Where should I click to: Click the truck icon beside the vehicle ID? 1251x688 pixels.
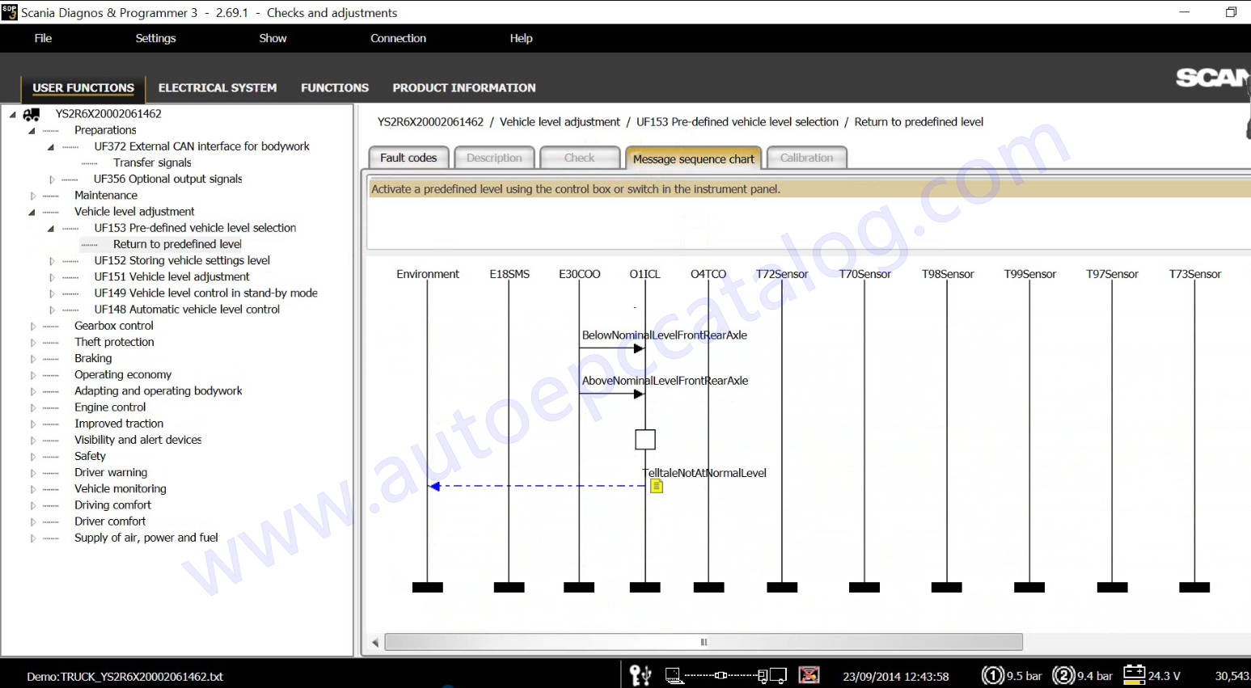tap(32, 115)
